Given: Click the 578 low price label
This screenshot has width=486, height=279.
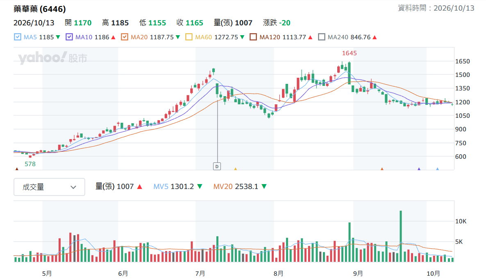Looking at the screenshot, I should tap(30, 164).
